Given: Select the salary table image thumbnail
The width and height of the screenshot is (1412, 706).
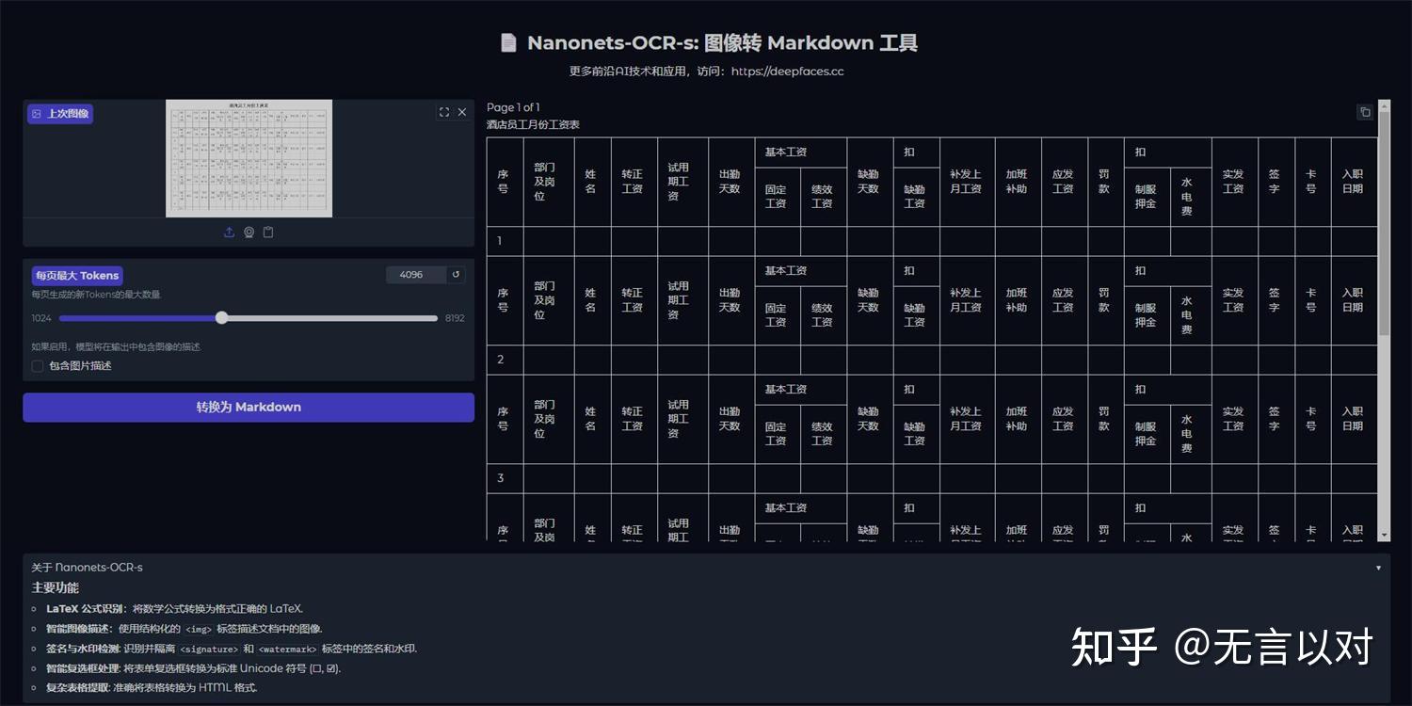Looking at the screenshot, I should 248,158.
